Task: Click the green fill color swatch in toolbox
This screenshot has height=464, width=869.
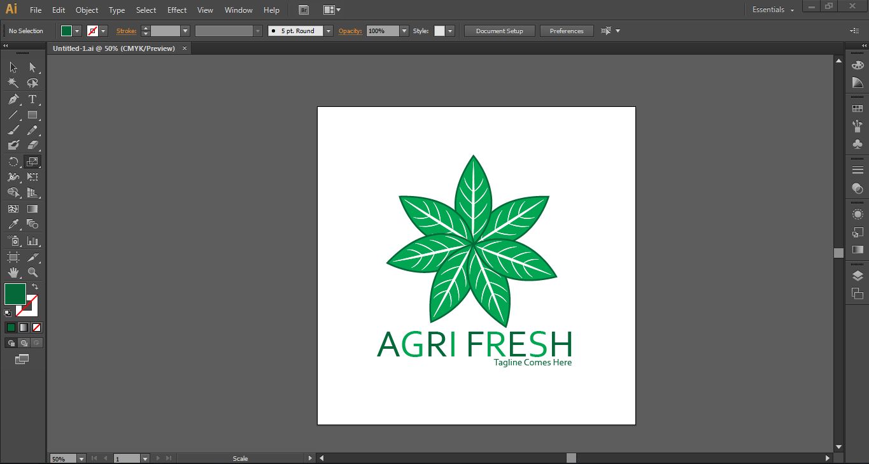Action: click(15, 294)
